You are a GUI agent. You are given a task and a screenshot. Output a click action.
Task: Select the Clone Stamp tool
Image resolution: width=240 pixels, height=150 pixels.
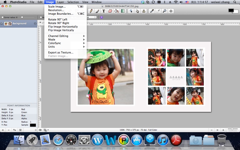point(144,11)
